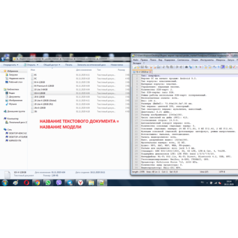The width and height of the screenshot is (238, 238).
Task: Click the Print icon in Notepad++ toolbar
Action: click(x=158, y=67)
